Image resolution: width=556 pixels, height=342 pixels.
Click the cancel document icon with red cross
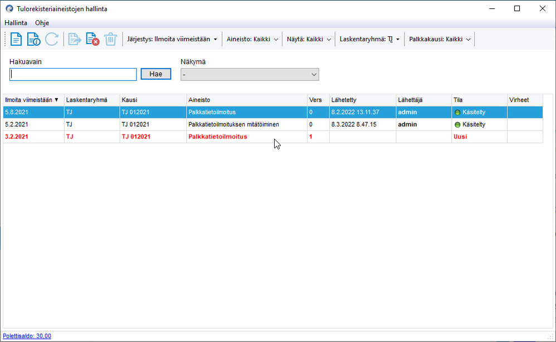pos(92,39)
